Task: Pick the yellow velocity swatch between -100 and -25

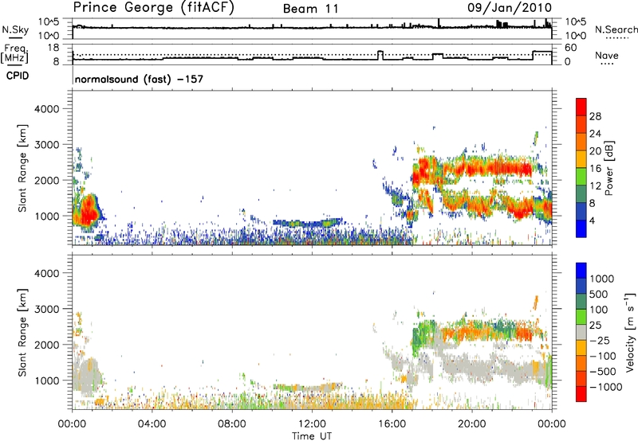Action: (x=581, y=348)
